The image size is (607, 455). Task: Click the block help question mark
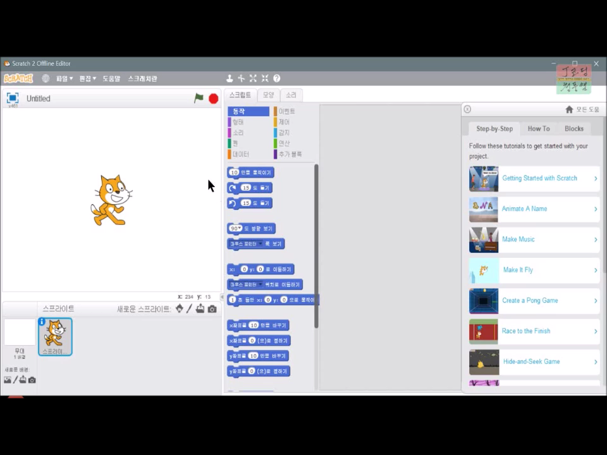[x=277, y=78]
